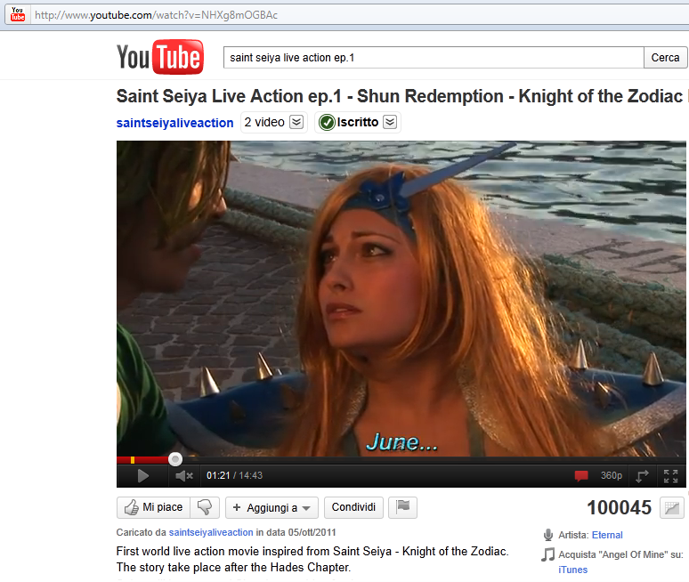Click the Cerca search button

[665, 58]
